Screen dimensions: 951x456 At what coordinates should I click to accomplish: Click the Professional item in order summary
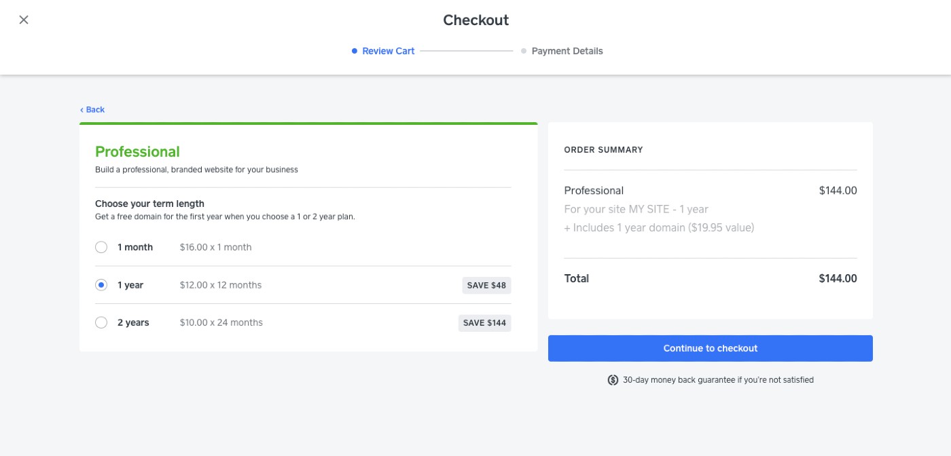[594, 191]
